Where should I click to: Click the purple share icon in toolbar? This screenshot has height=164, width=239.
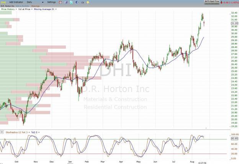point(66,2)
